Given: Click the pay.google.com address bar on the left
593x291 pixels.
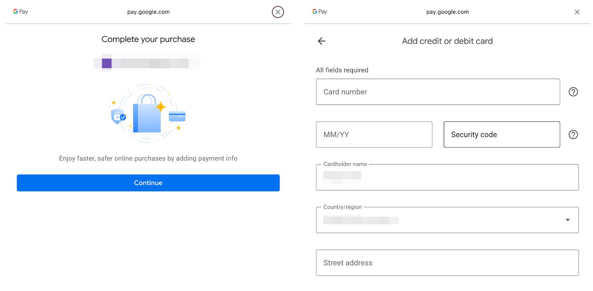Looking at the screenshot, I should point(148,11).
